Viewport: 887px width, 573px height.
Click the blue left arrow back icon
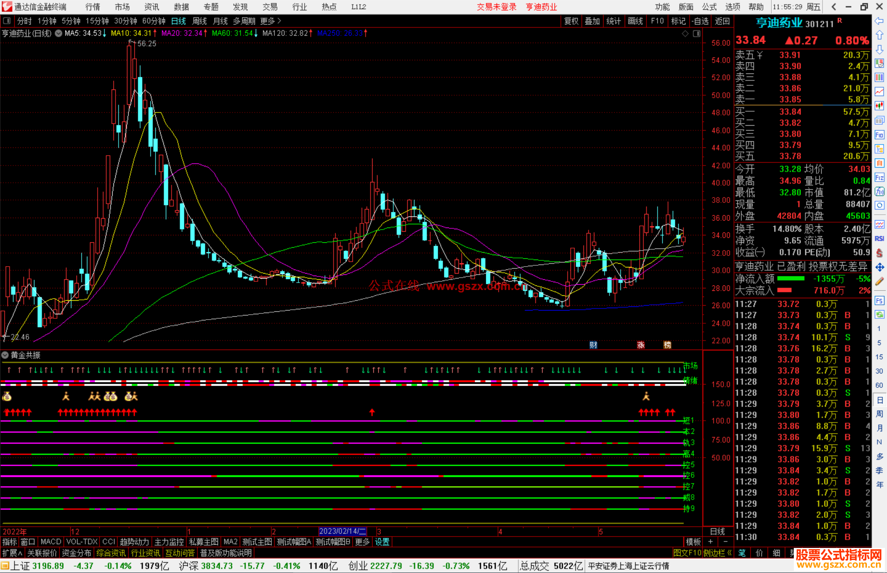(x=879, y=21)
